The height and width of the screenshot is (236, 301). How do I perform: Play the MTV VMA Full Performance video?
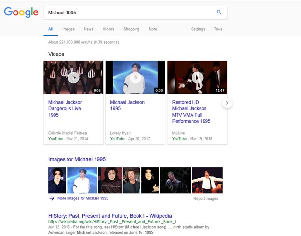click(197, 78)
